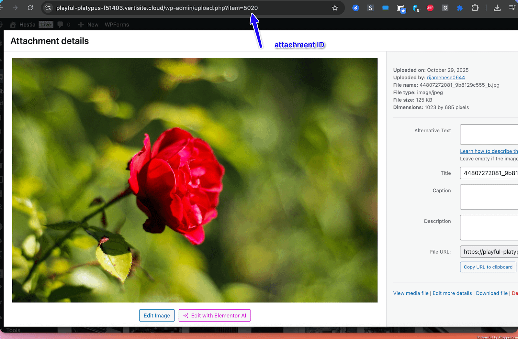Click the Download file link

[491, 293]
